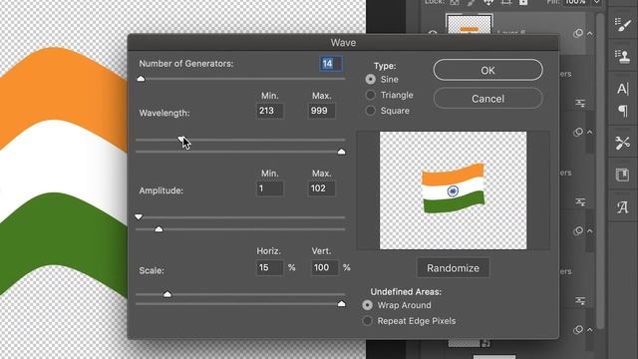Open the Clone Source panel icon
This screenshot has height=359, width=638.
pos(622,56)
